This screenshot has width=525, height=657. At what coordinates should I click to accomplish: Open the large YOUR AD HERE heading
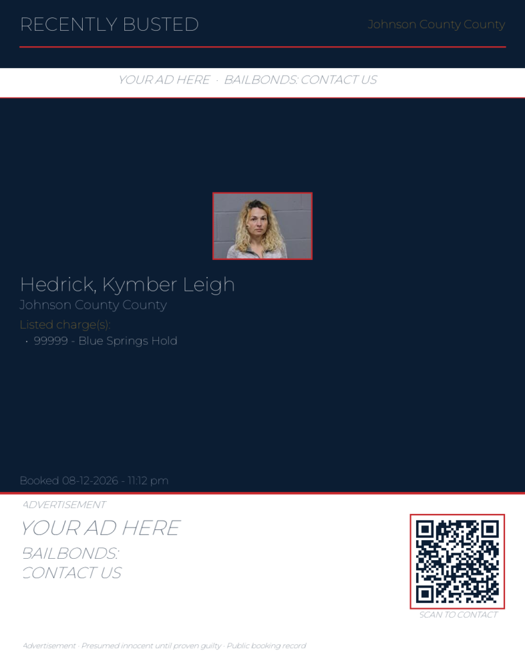[x=101, y=528]
